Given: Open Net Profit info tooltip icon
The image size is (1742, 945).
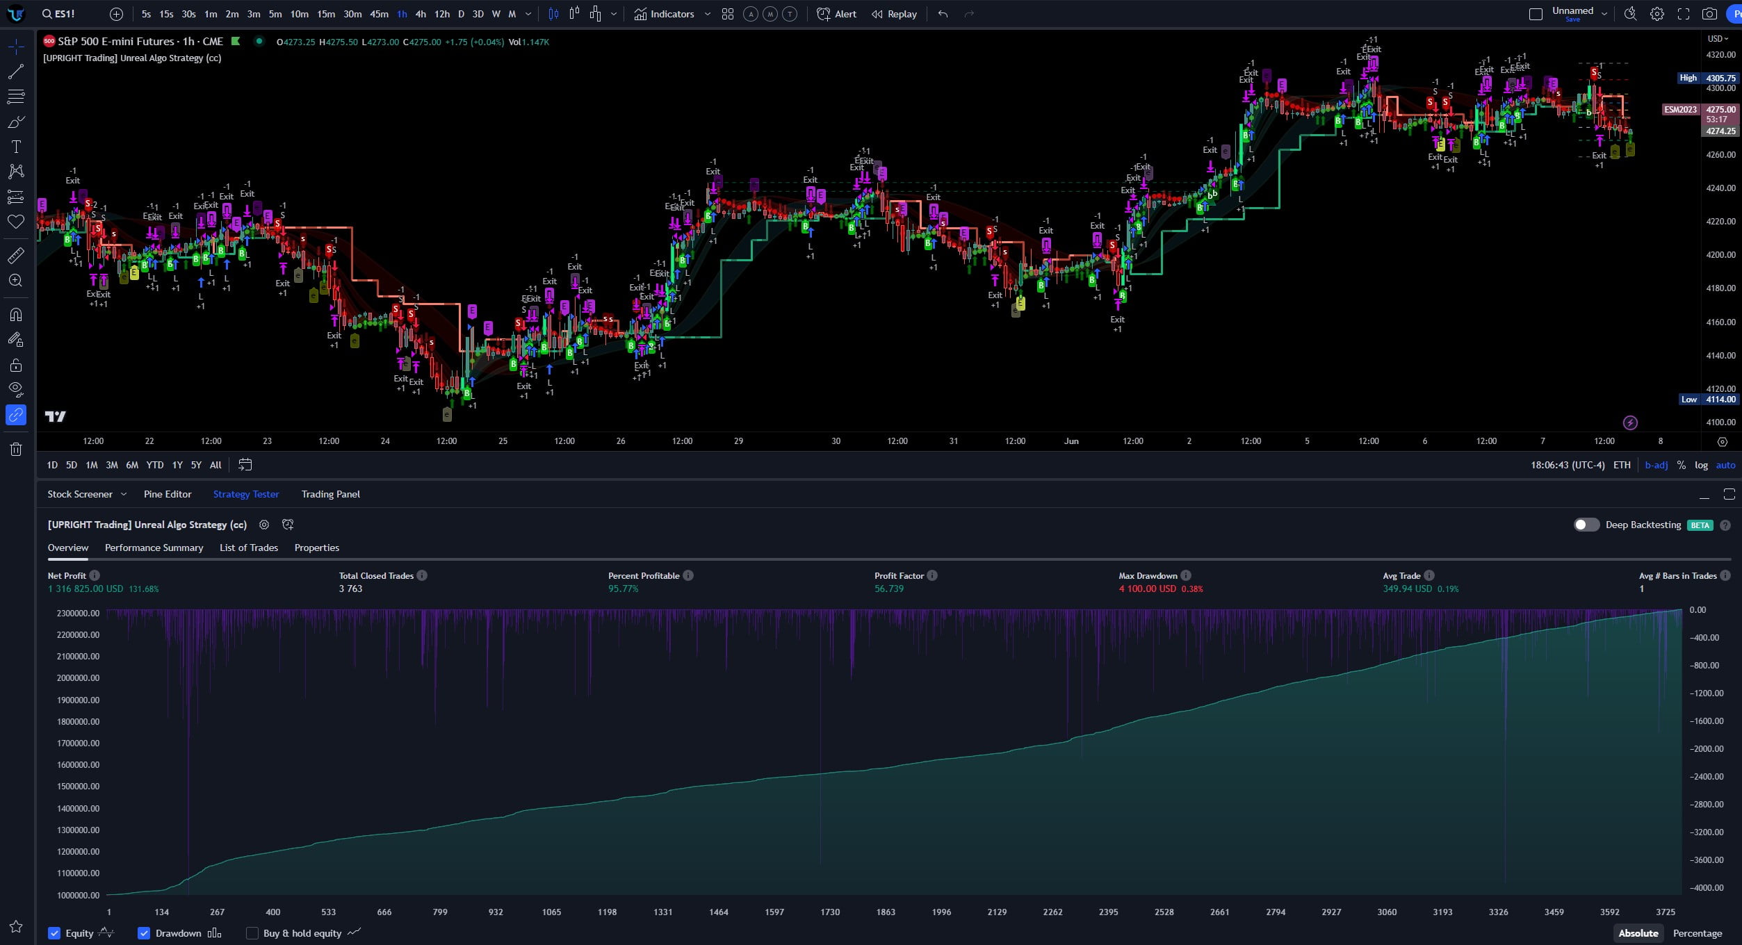Looking at the screenshot, I should tap(95, 575).
